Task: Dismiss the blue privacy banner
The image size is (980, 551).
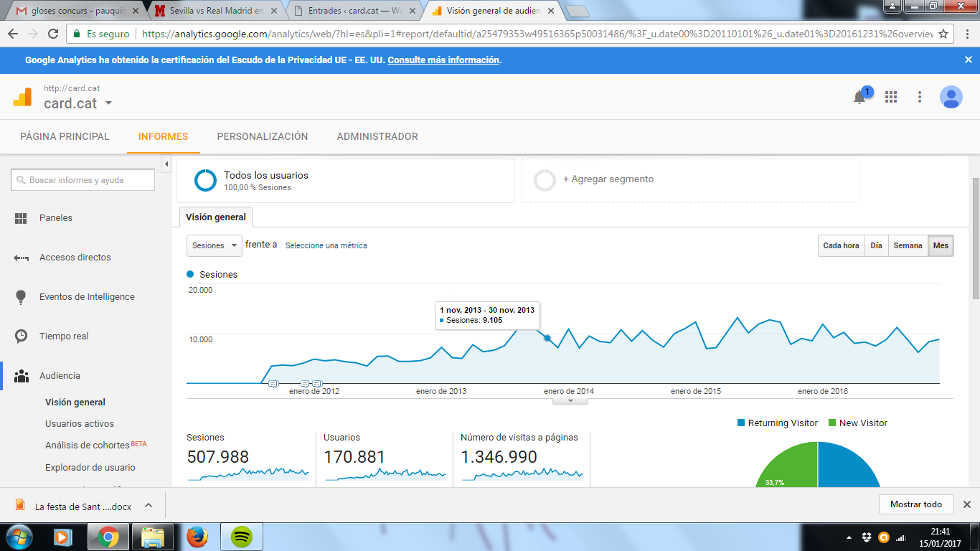Action: coord(968,60)
